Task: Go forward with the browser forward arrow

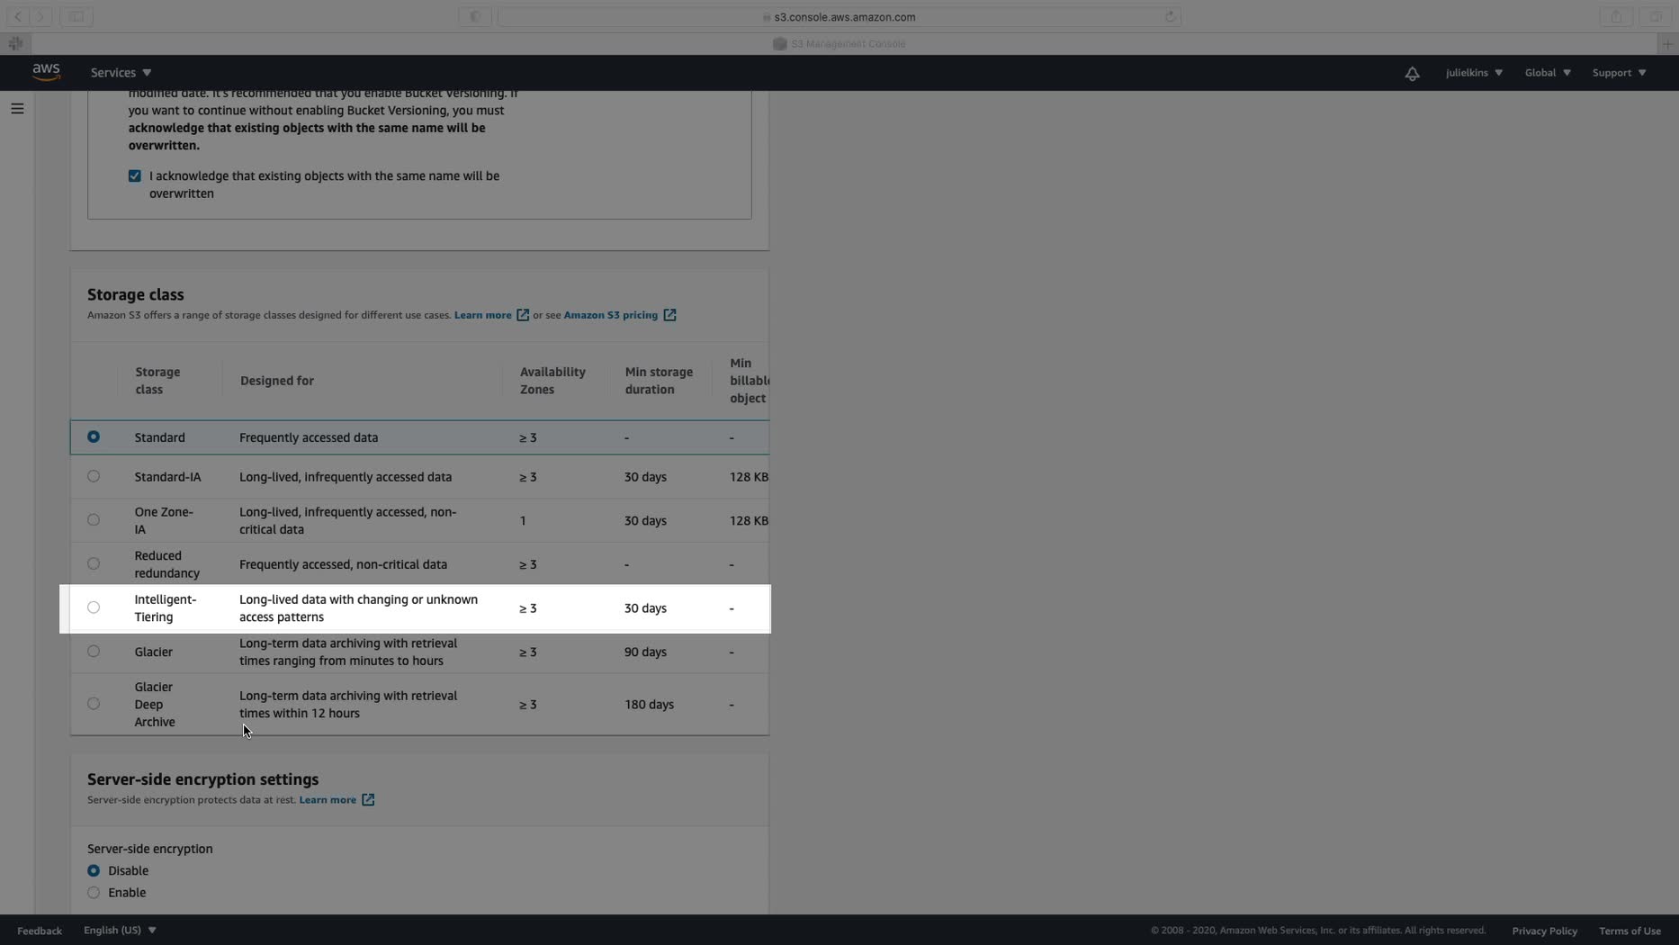Action: pos(40,16)
